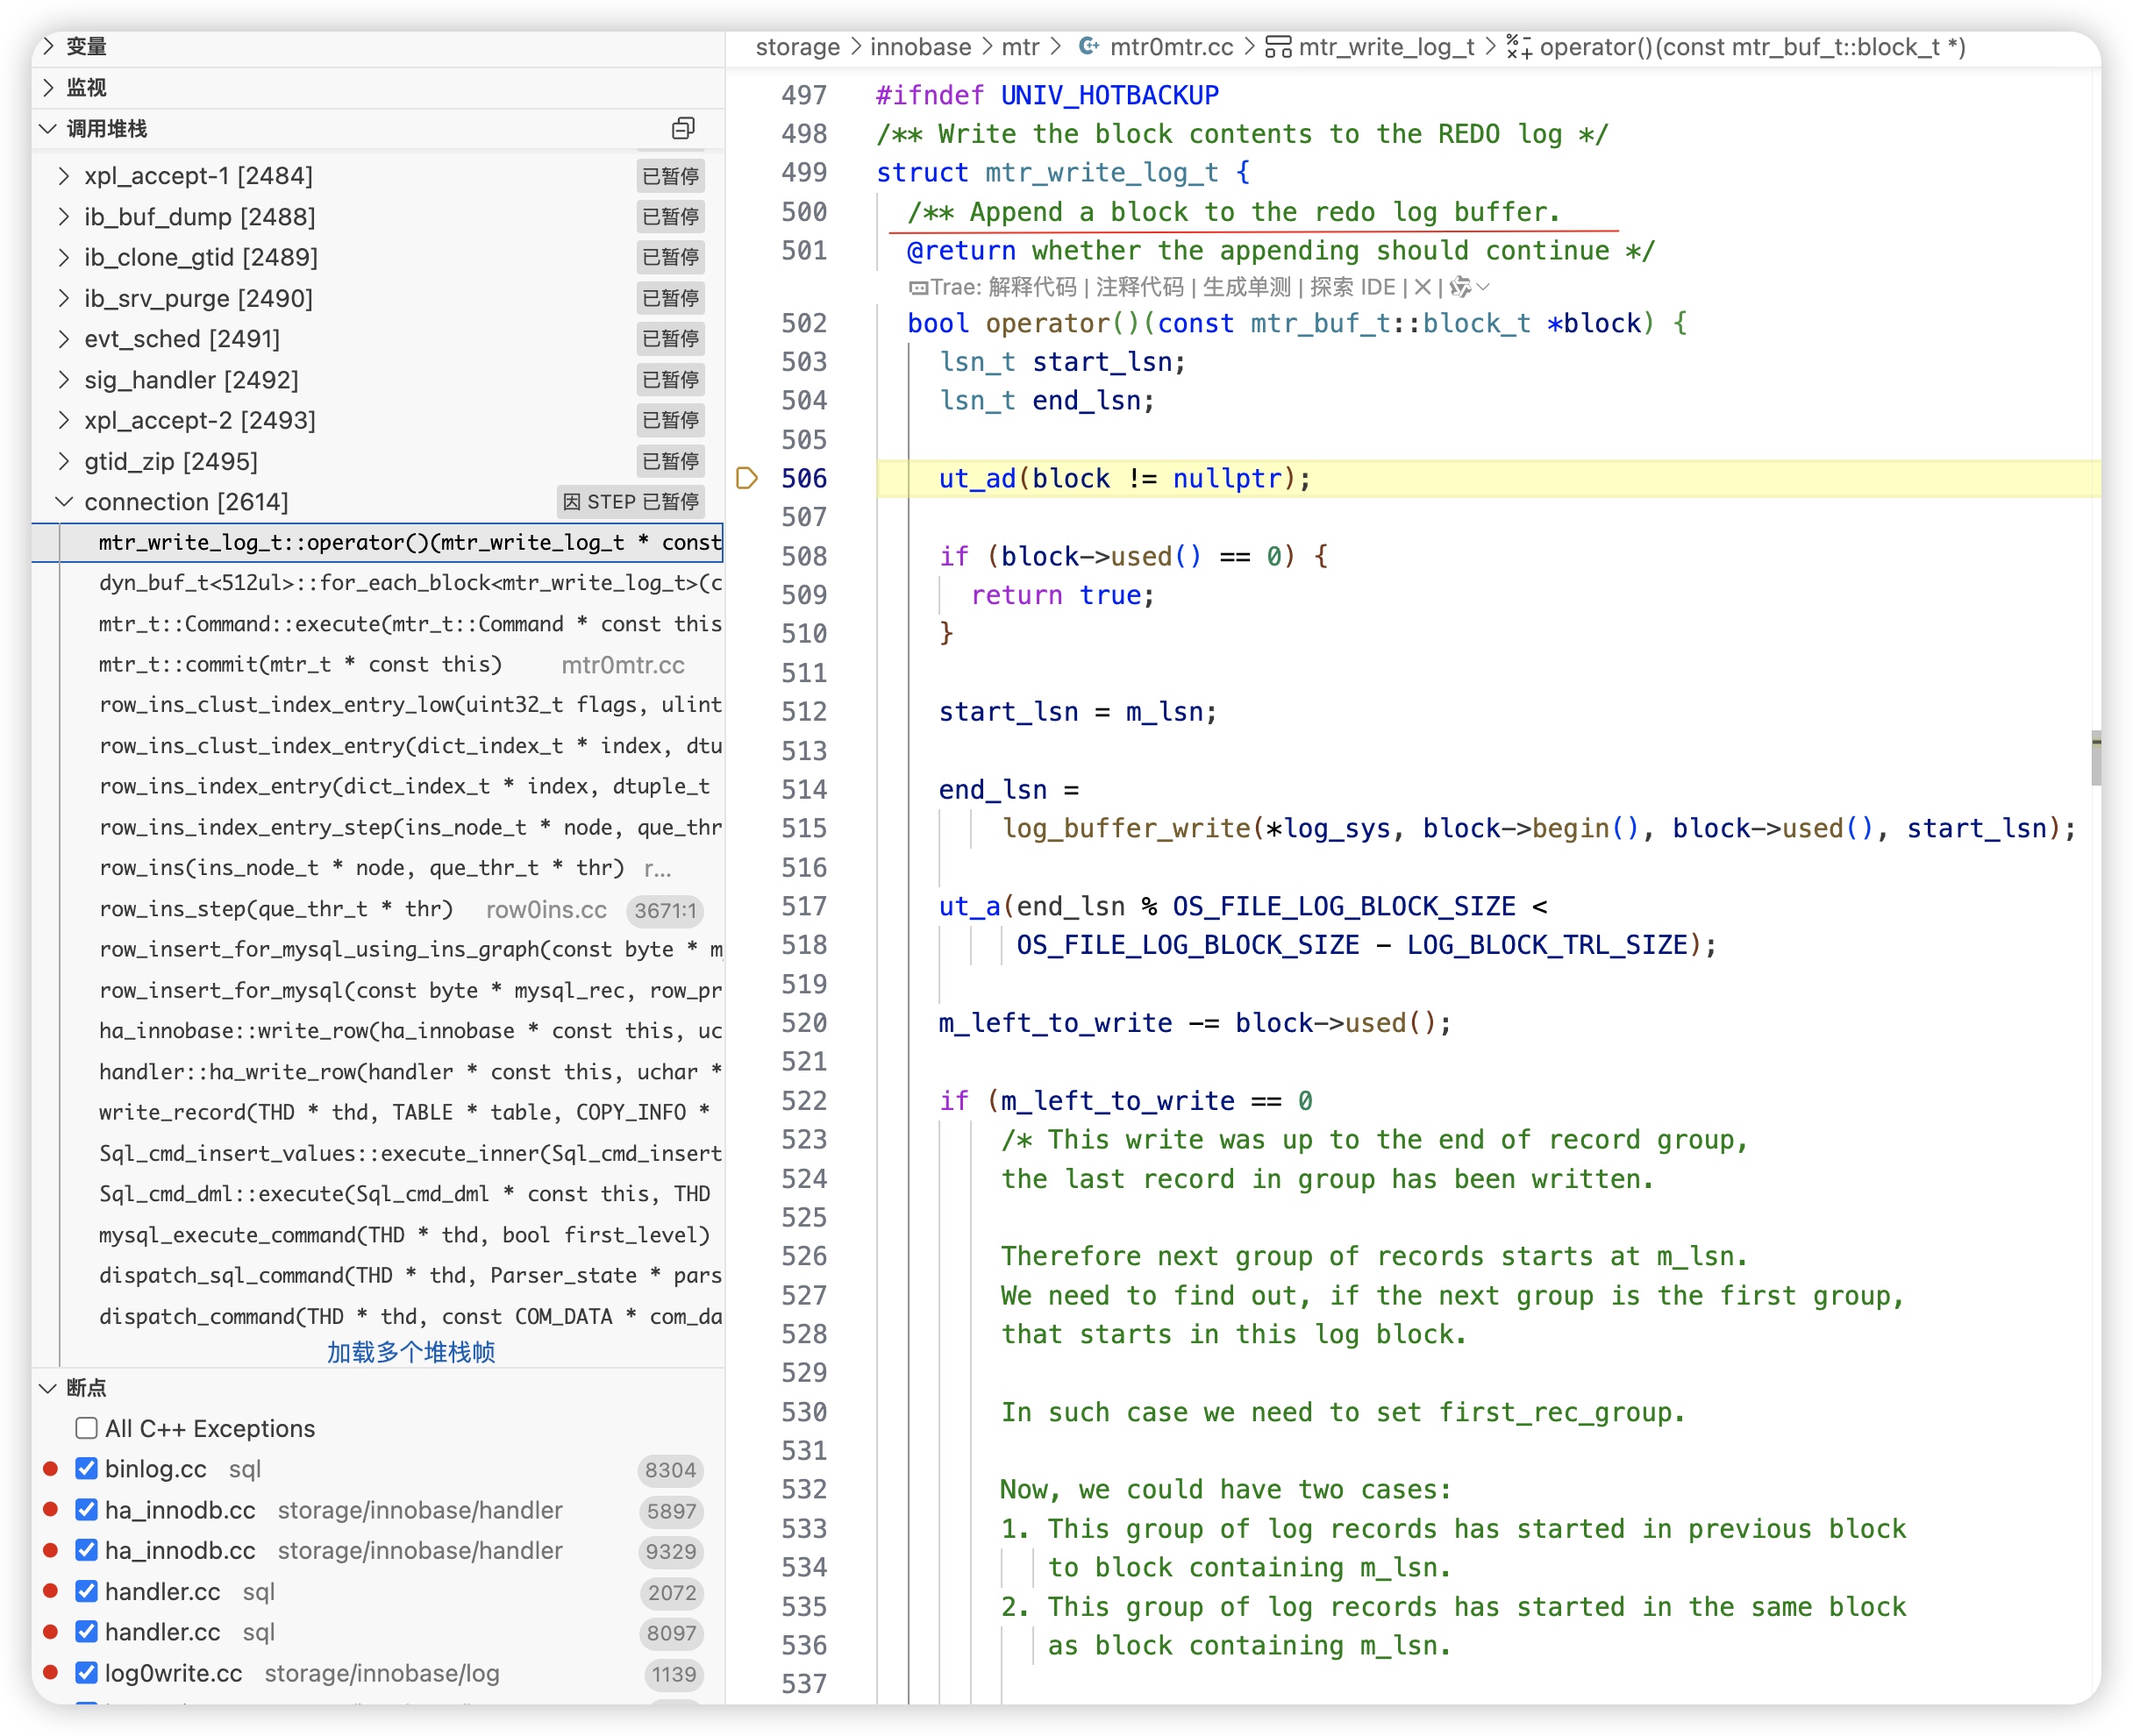
Task: Collapse the connection [2614] thread
Action: (64, 501)
